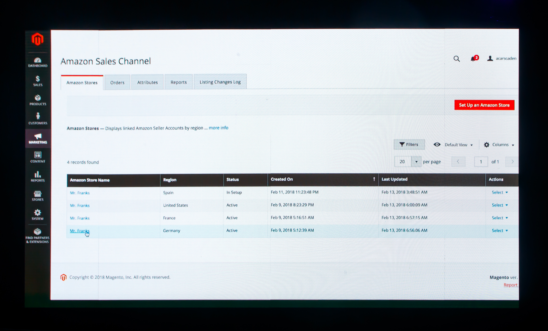The width and height of the screenshot is (548, 331).
Task: Click Set Up an Amazon Store button
Action: tap(484, 105)
